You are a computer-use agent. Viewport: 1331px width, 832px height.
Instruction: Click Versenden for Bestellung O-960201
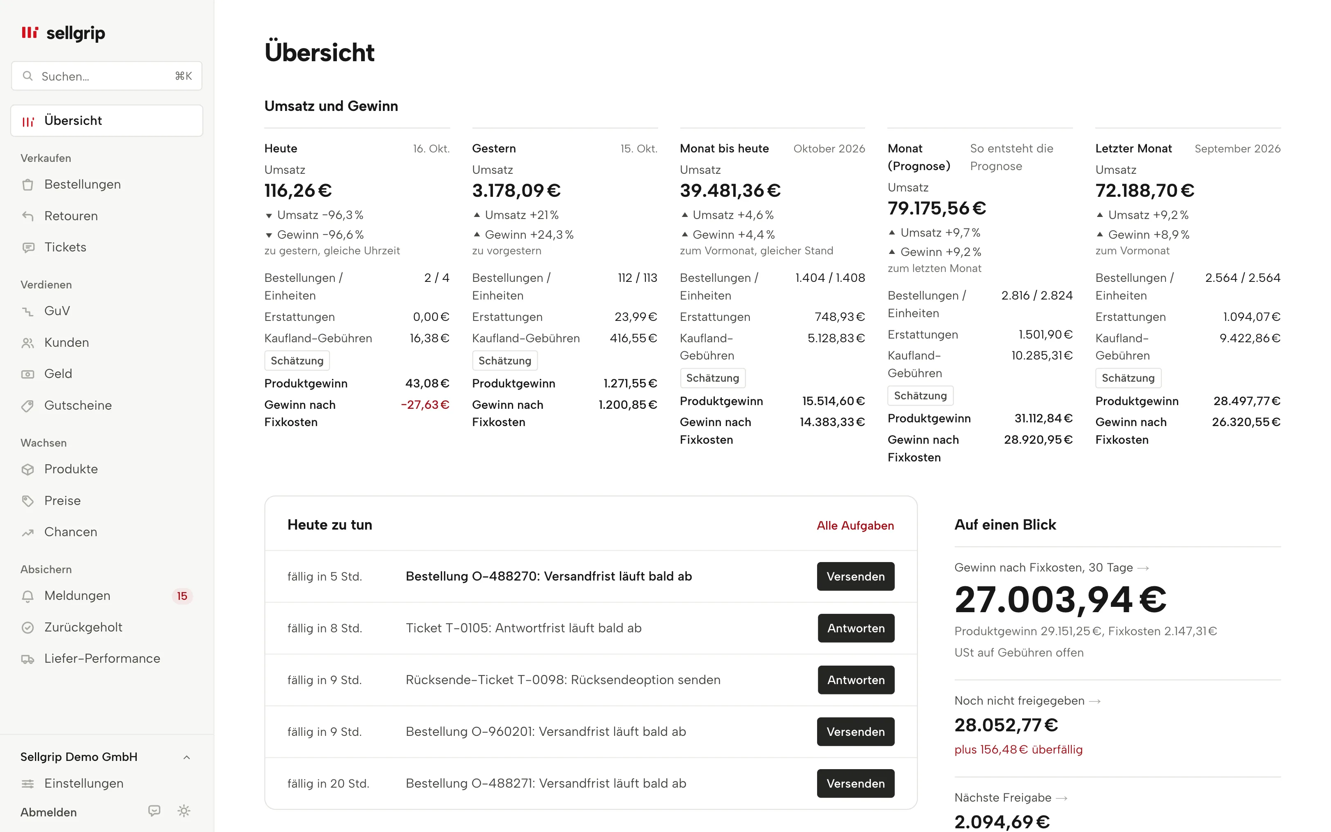pos(856,731)
